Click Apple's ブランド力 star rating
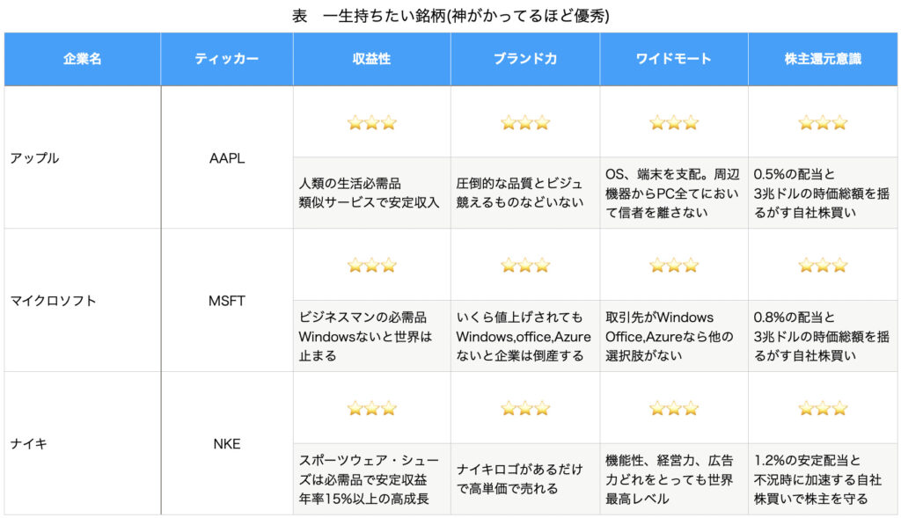Viewport: 901px width, 518px height. point(525,122)
